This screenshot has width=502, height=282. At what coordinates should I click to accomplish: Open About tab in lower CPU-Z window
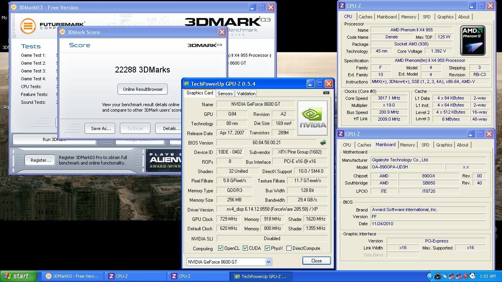(x=463, y=145)
